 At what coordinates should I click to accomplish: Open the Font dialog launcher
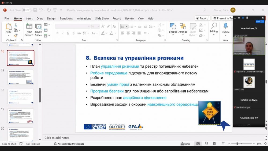(117, 40)
